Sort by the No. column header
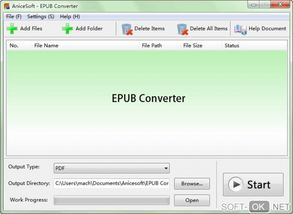The image size is (293, 214). coord(19,46)
